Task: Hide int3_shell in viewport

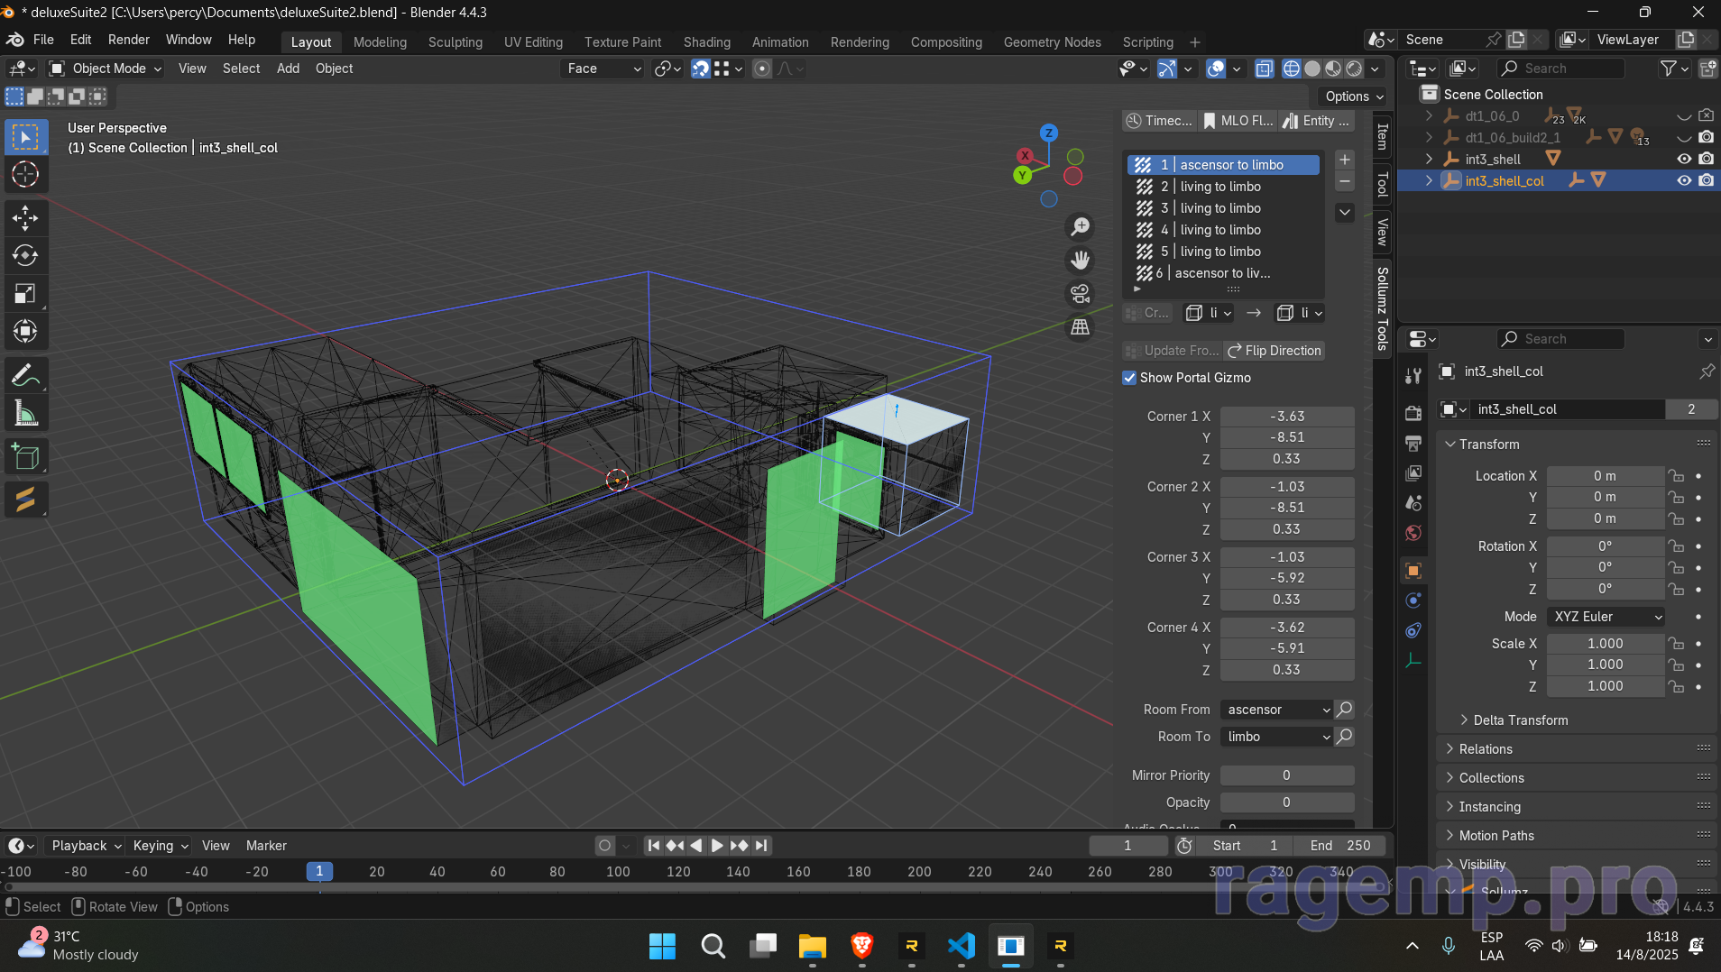Action: [1683, 159]
